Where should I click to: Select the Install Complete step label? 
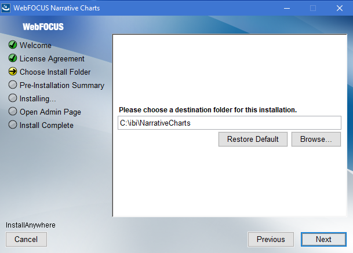pos(46,125)
